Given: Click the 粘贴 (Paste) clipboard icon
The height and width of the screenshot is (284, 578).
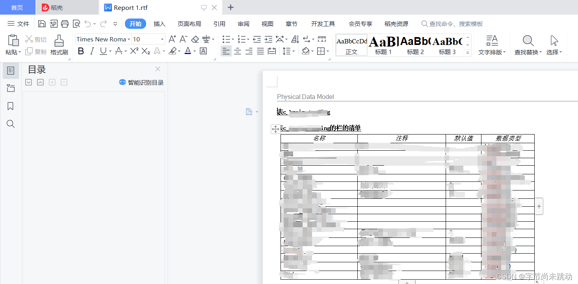Looking at the screenshot, I should [x=13, y=40].
